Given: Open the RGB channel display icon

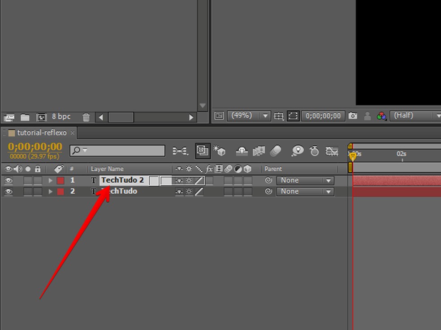Looking at the screenshot, I should coord(381,116).
